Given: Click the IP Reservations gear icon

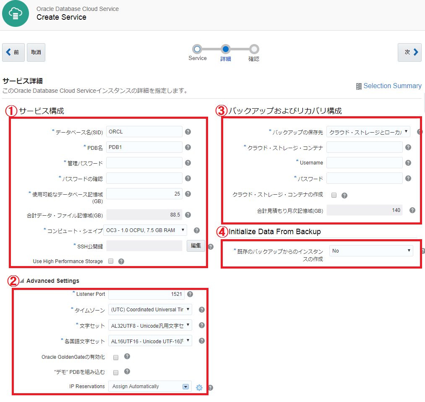Looking at the screenshot, I should [x=199, y=388].
